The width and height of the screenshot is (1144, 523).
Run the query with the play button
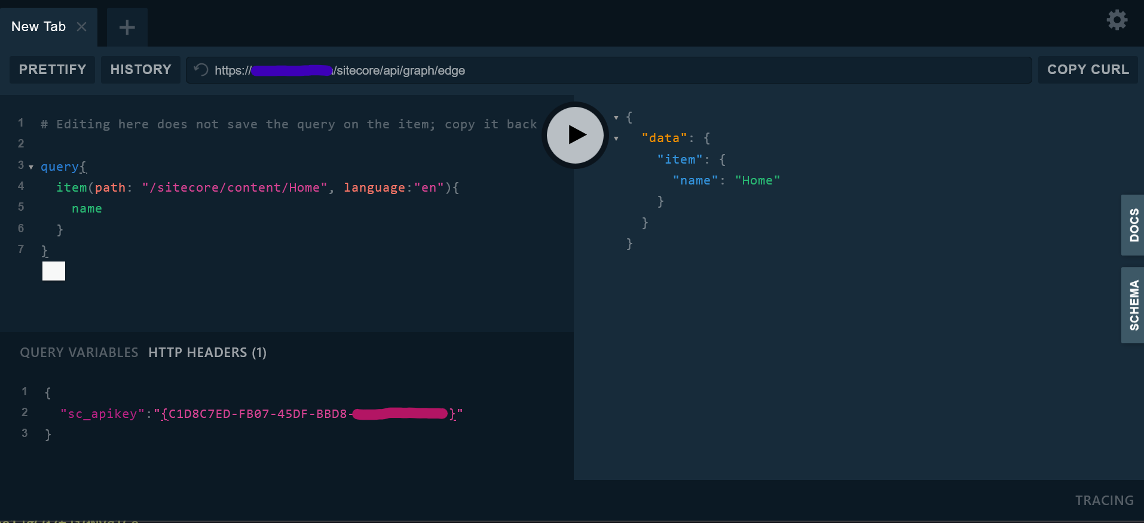pyautogui.click(x=575, y=135)
